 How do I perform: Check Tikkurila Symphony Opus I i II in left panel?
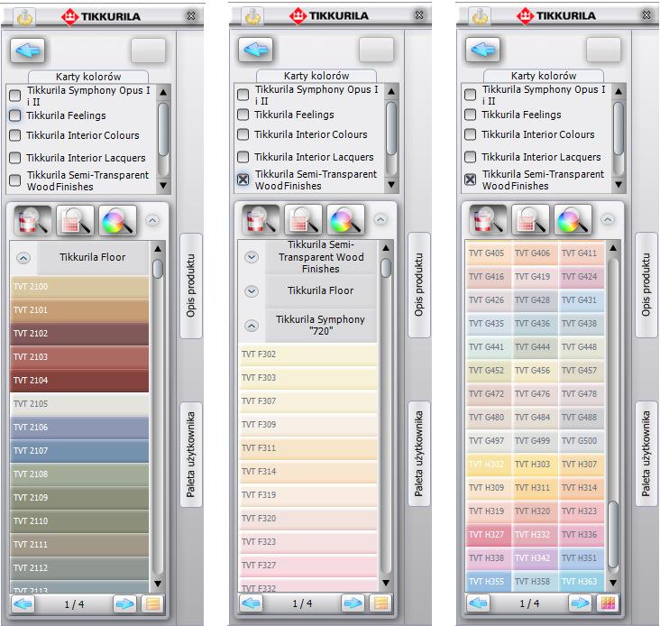click(x=15, y=96)
